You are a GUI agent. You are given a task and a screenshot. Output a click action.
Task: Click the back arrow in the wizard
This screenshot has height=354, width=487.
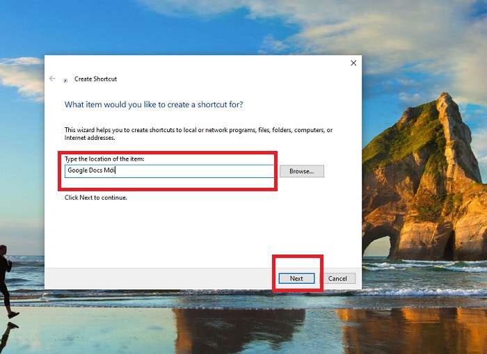tap(52, 79)
